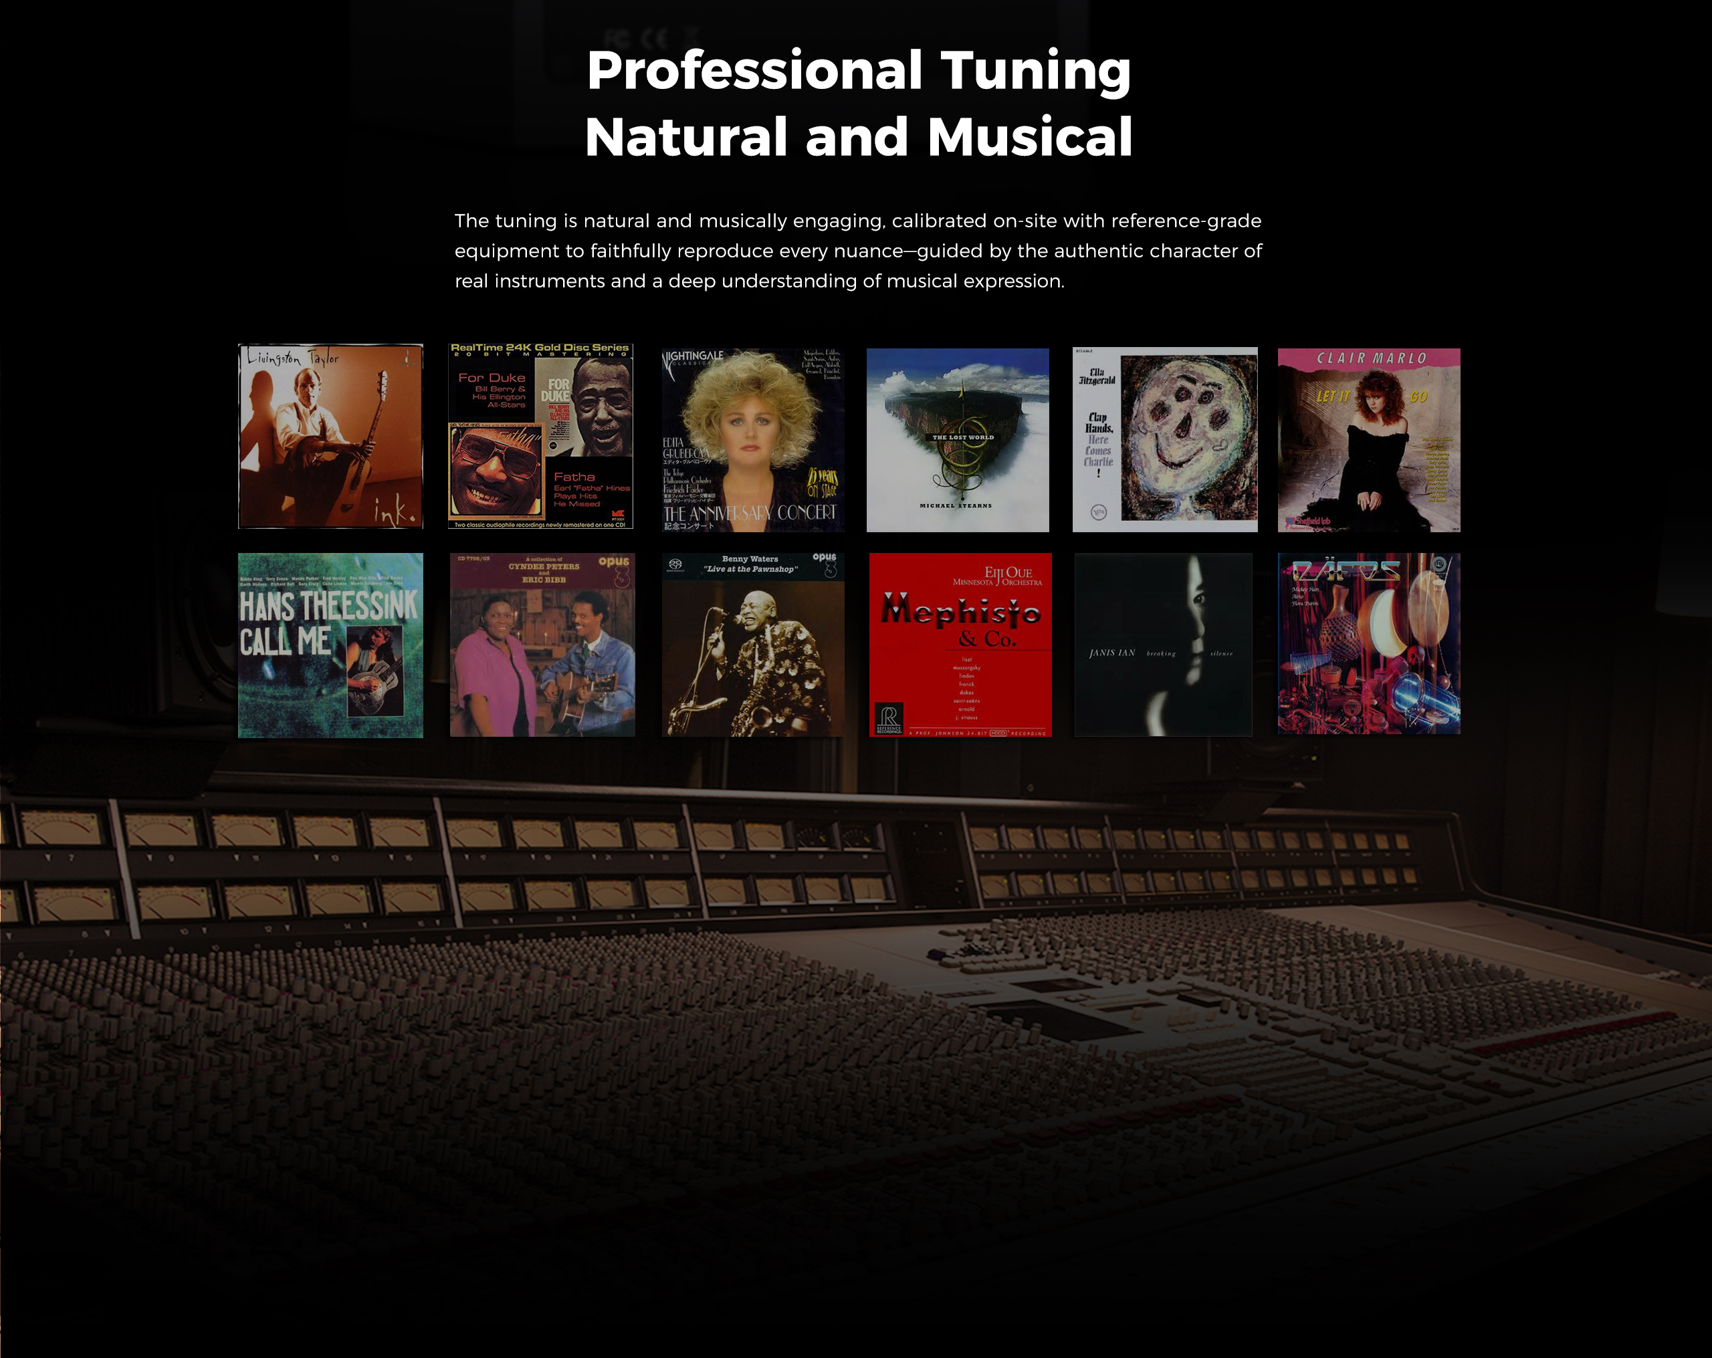Open Ella Fitzgerald Clap Hands album cover

pyautogui.click(x=1165, y=440)
